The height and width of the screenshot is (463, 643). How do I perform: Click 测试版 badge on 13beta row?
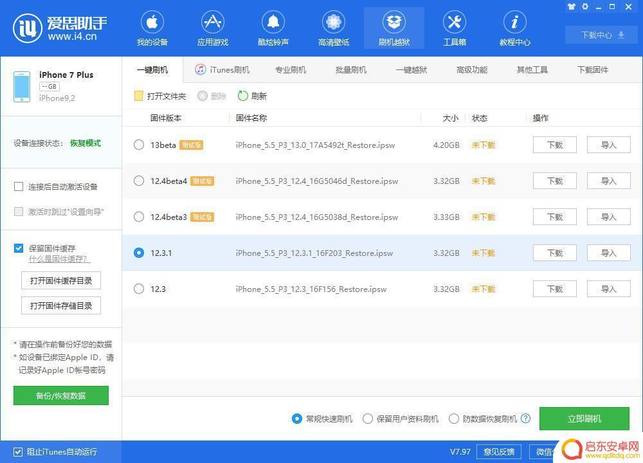click(191, 145)
